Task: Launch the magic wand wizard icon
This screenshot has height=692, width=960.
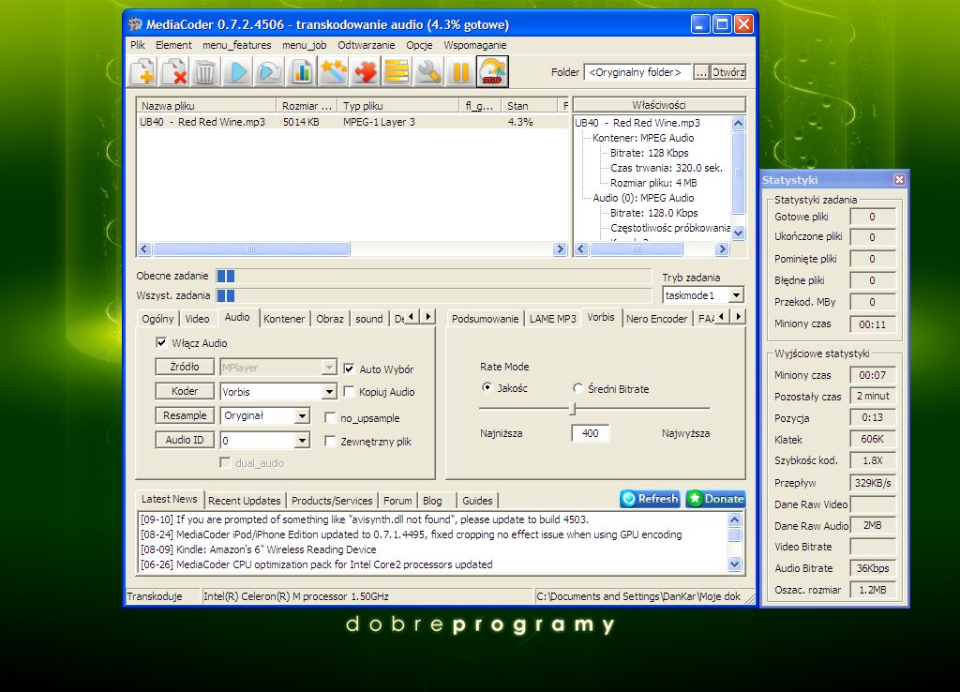Action: (332, 71)
